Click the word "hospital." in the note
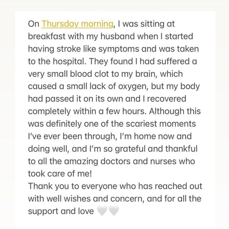The height and width of the screenshot is (229, 229). [x=69, y=62]
